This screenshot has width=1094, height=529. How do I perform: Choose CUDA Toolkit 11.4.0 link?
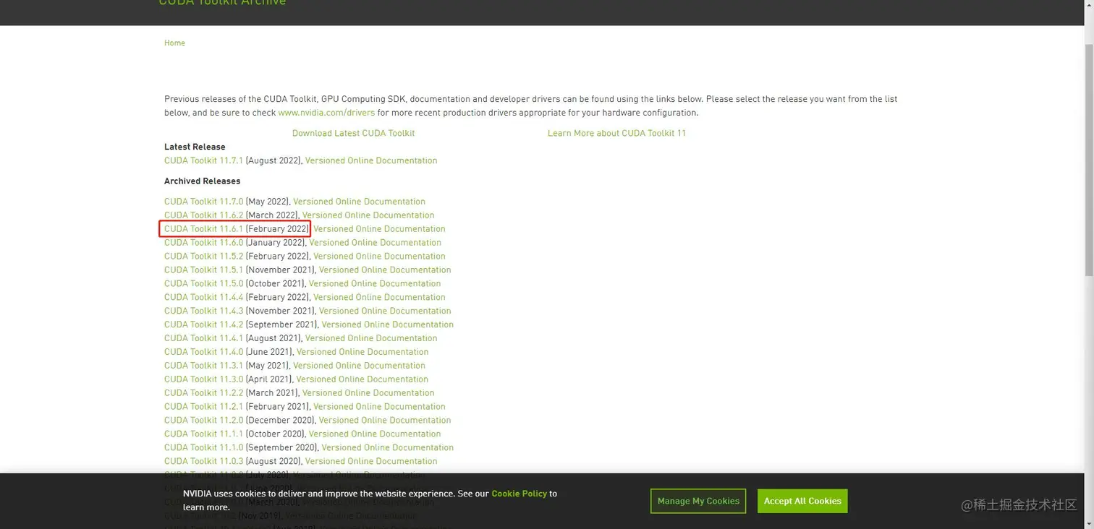click(203, 352)
